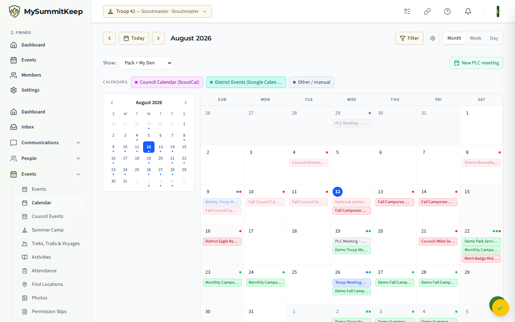This screenshot has width=515, height=322.
Task: Open pinned Settings item
Action: pos(46,90)
